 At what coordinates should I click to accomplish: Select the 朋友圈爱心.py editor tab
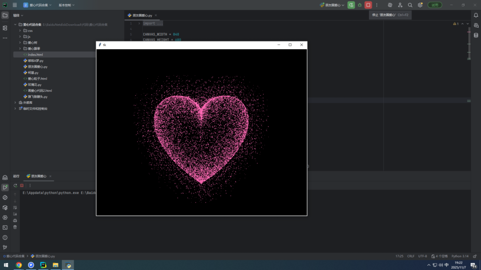click(x=142, y=15)
